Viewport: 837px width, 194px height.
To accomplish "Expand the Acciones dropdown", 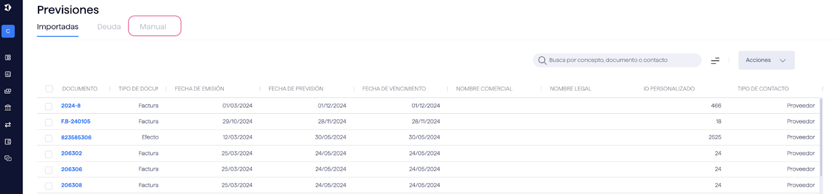I will tap(766, 60).
